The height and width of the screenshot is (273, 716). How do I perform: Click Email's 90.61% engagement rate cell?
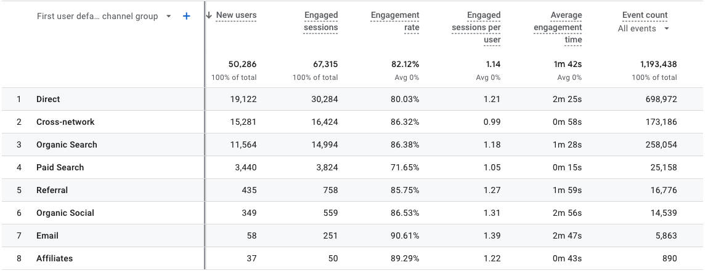(x=404, y=235)
